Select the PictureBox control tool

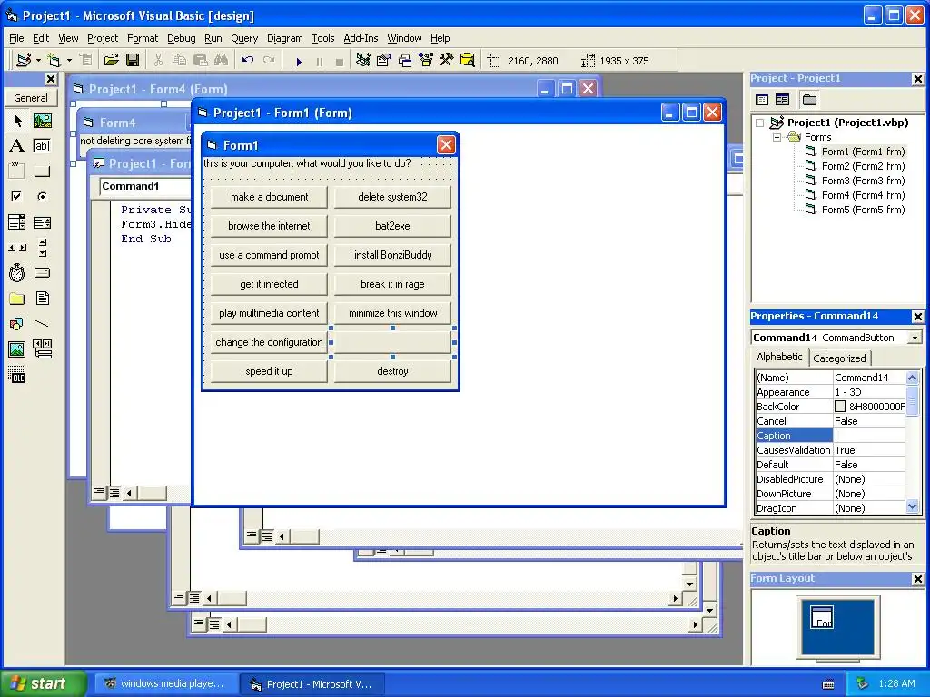[42, 121]
